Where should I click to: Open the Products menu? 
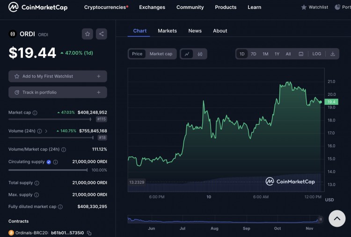(x=226, y=7)
